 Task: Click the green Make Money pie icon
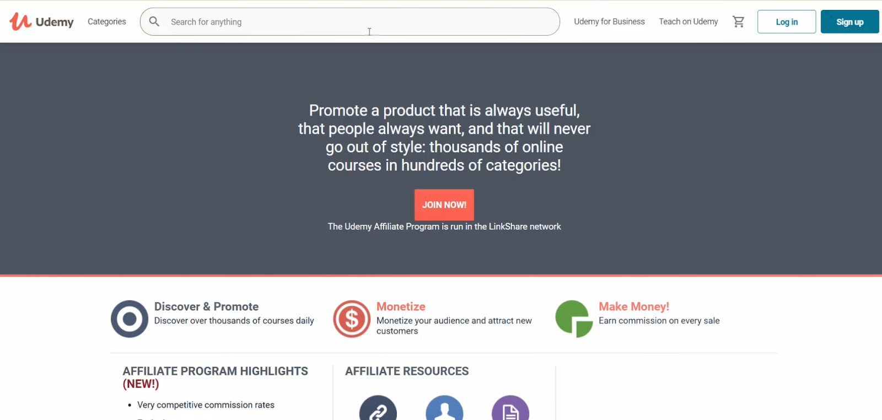[x=573, y=319]
